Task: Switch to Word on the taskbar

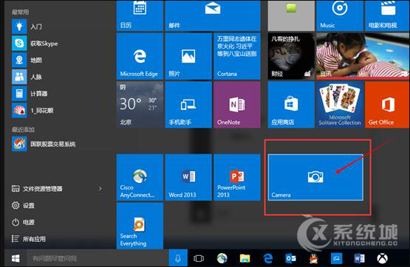Action: click(359, 258)
